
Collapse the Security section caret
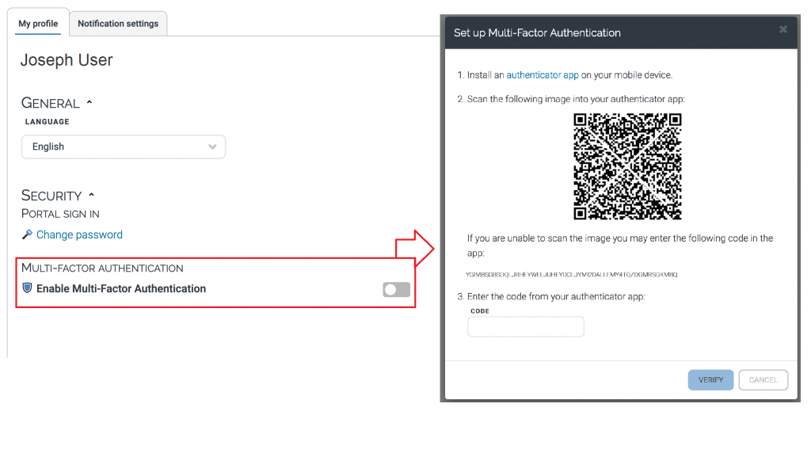pyautogui.click(x=92, y=195)
